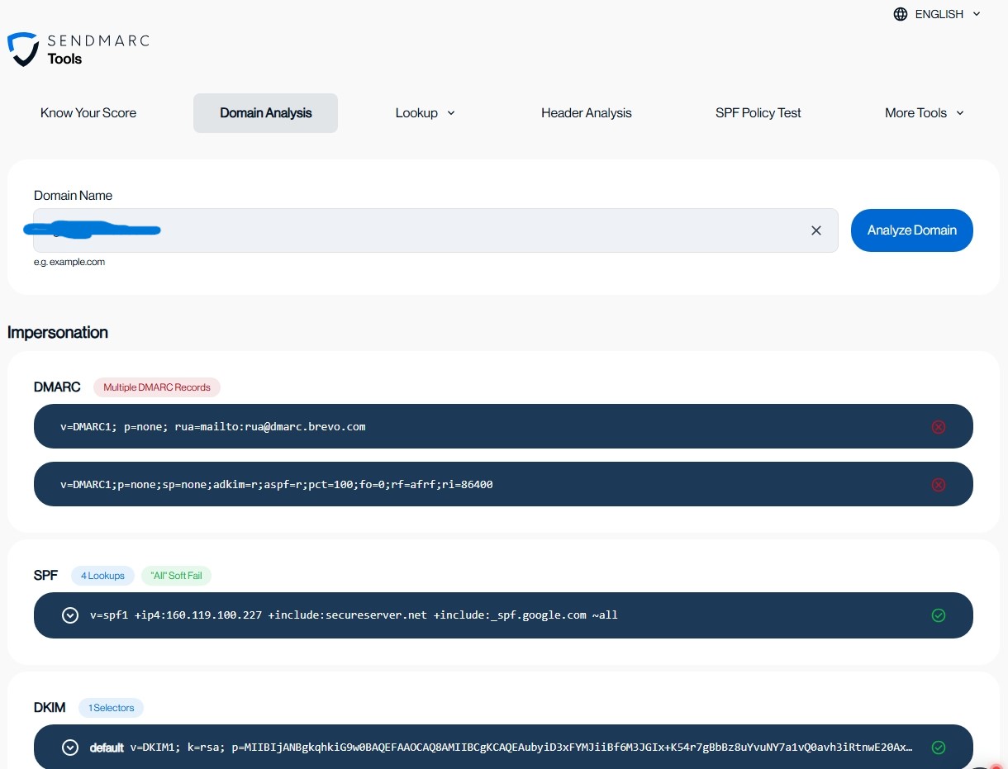Click the SENDMARC Tools wordmark
Screen dimensions: 1008x769
click(98, 50)
